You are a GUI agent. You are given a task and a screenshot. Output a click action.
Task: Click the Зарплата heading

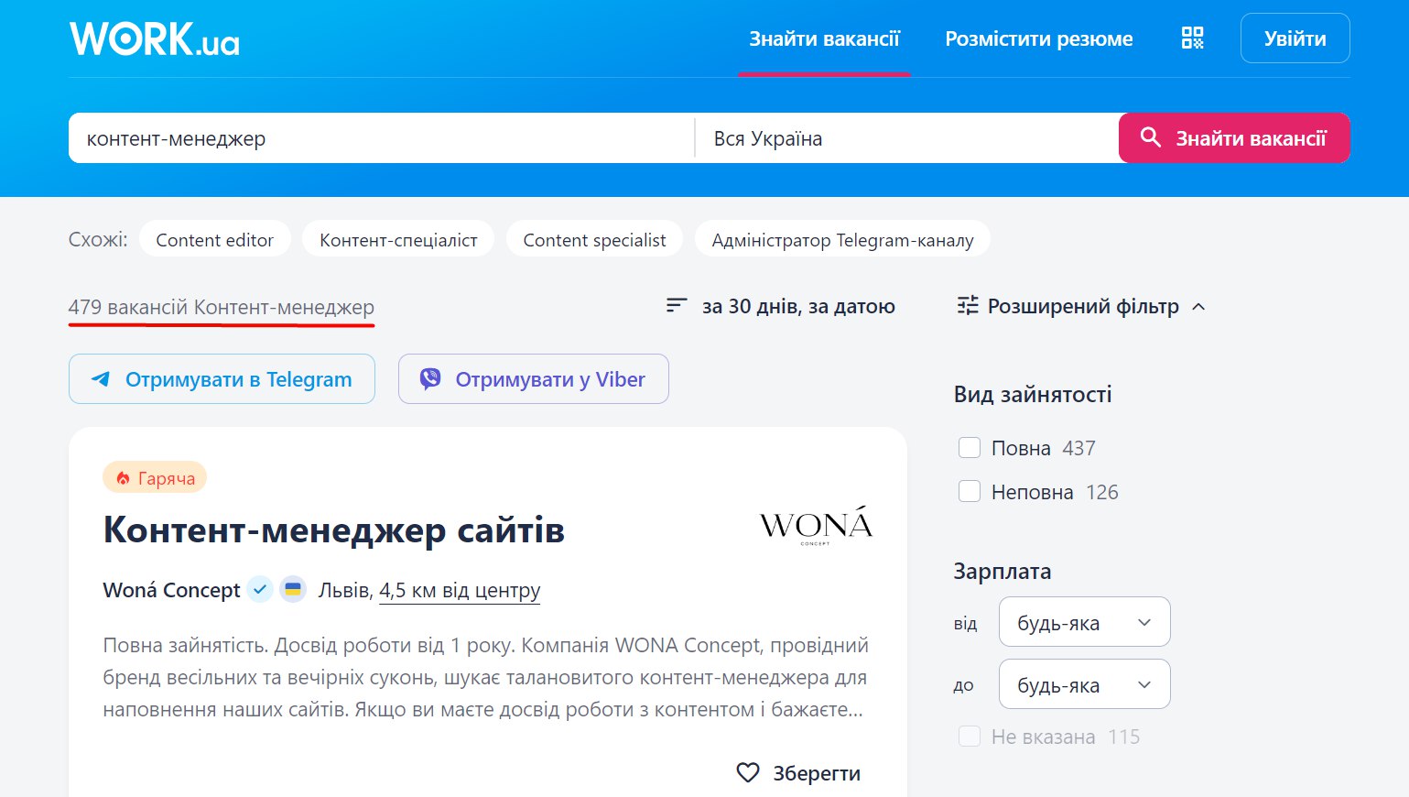1003,572
